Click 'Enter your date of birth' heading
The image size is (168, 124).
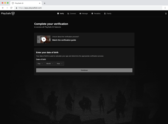(47, 52)
